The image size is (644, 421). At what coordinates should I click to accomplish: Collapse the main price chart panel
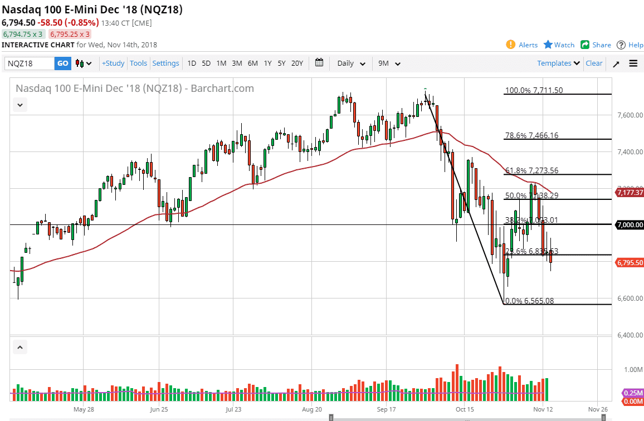tap(19, 105)
